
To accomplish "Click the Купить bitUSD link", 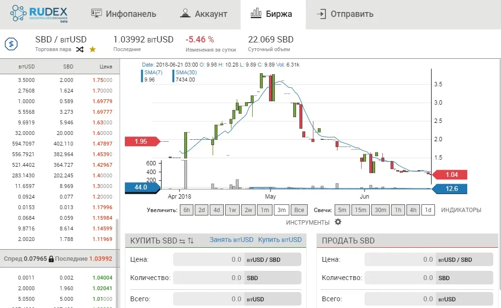I will click(x=280, y=240).
